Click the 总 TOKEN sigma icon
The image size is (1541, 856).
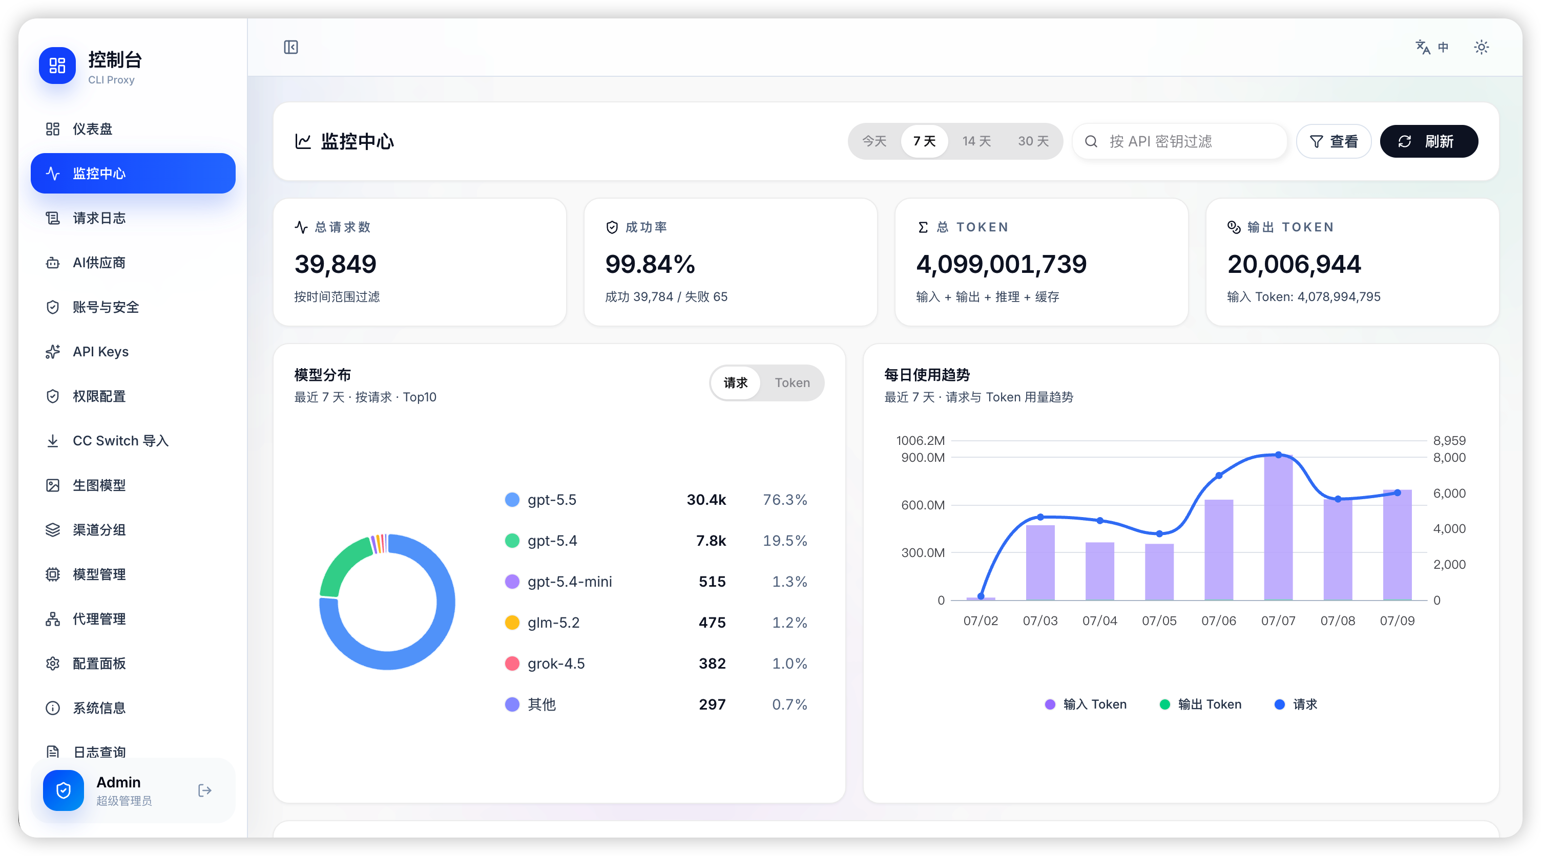923,227
